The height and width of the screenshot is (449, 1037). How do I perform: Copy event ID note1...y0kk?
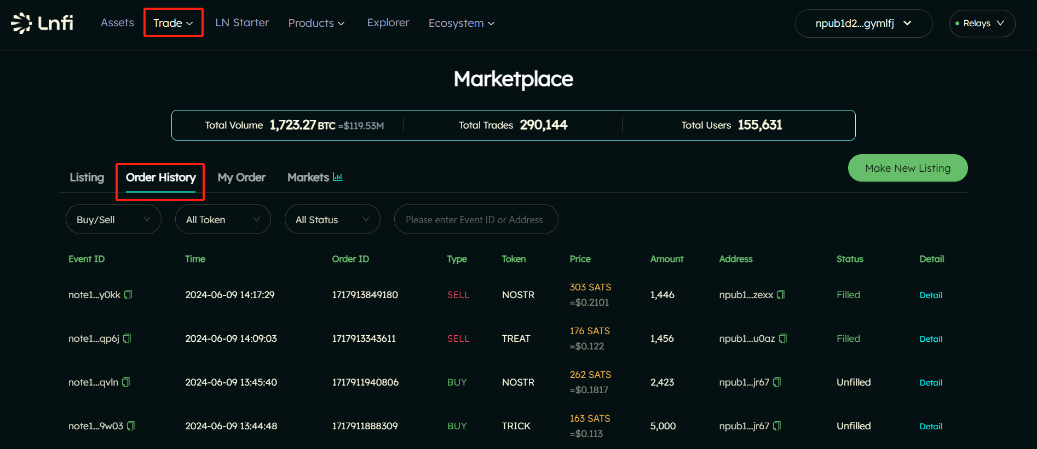(128, 295)
